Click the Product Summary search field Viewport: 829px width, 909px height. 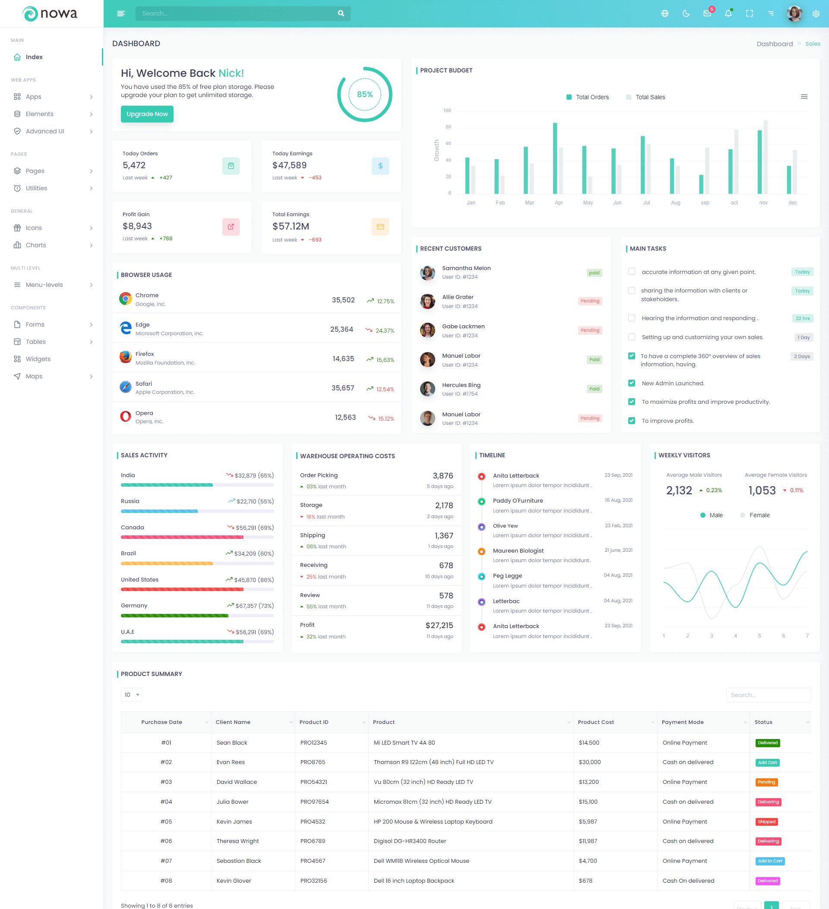[769, 695]
